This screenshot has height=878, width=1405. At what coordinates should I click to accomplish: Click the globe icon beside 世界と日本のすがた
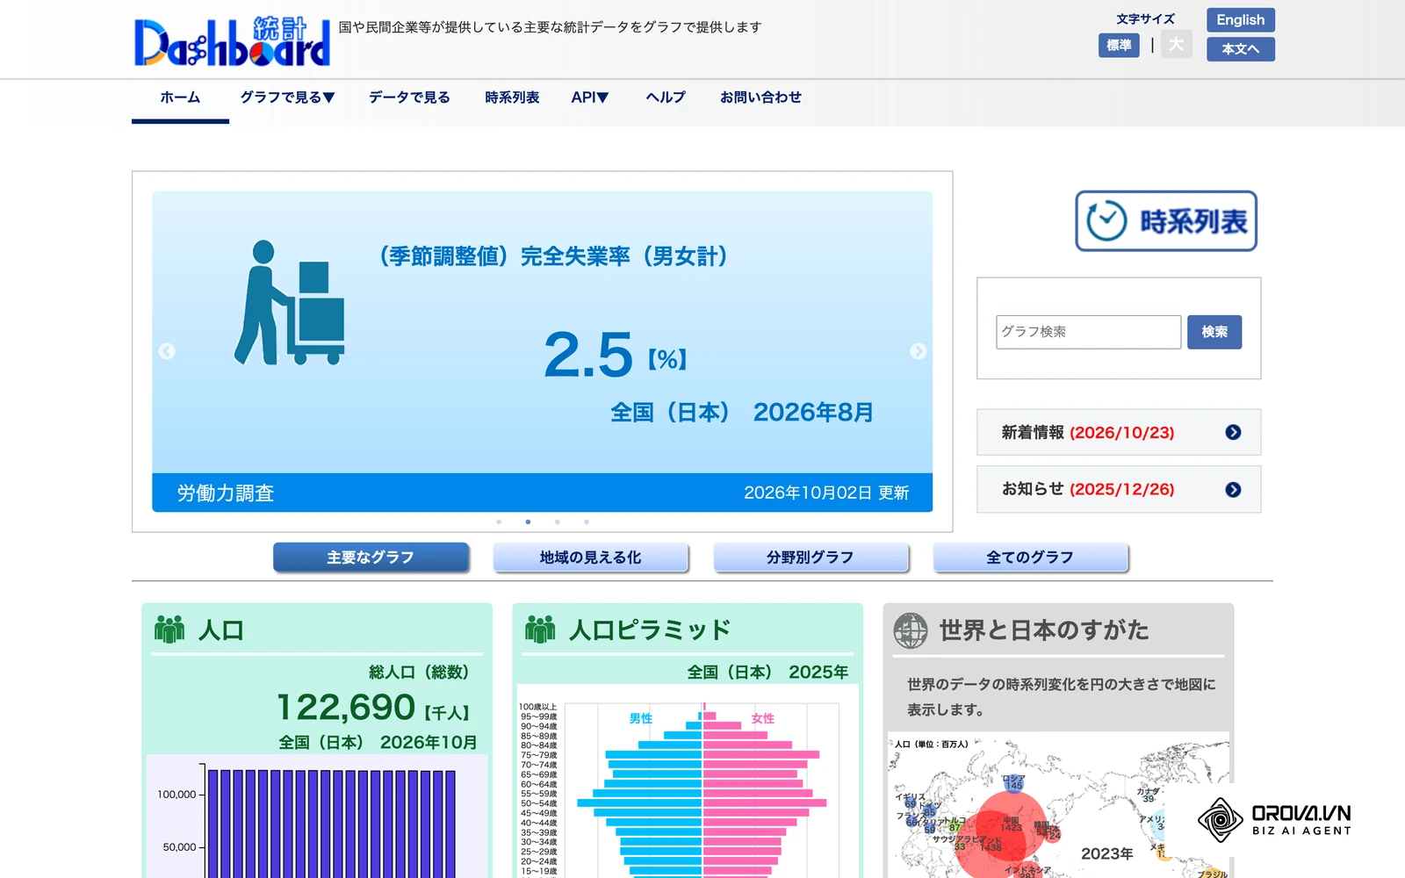[x=911, y=630]
